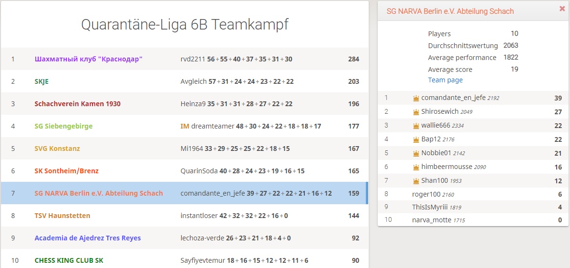Image resolution: width=570 pixels, height=268 pixels.
Task: Close the SG NARVA Berlin team panel
Action: point(562,9)
